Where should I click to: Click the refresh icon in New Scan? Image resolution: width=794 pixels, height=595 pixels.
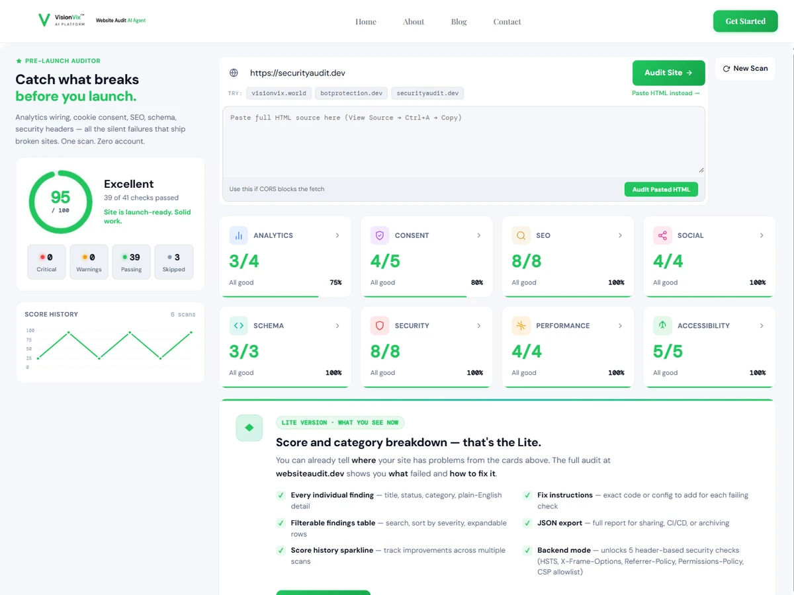point(727,69)
